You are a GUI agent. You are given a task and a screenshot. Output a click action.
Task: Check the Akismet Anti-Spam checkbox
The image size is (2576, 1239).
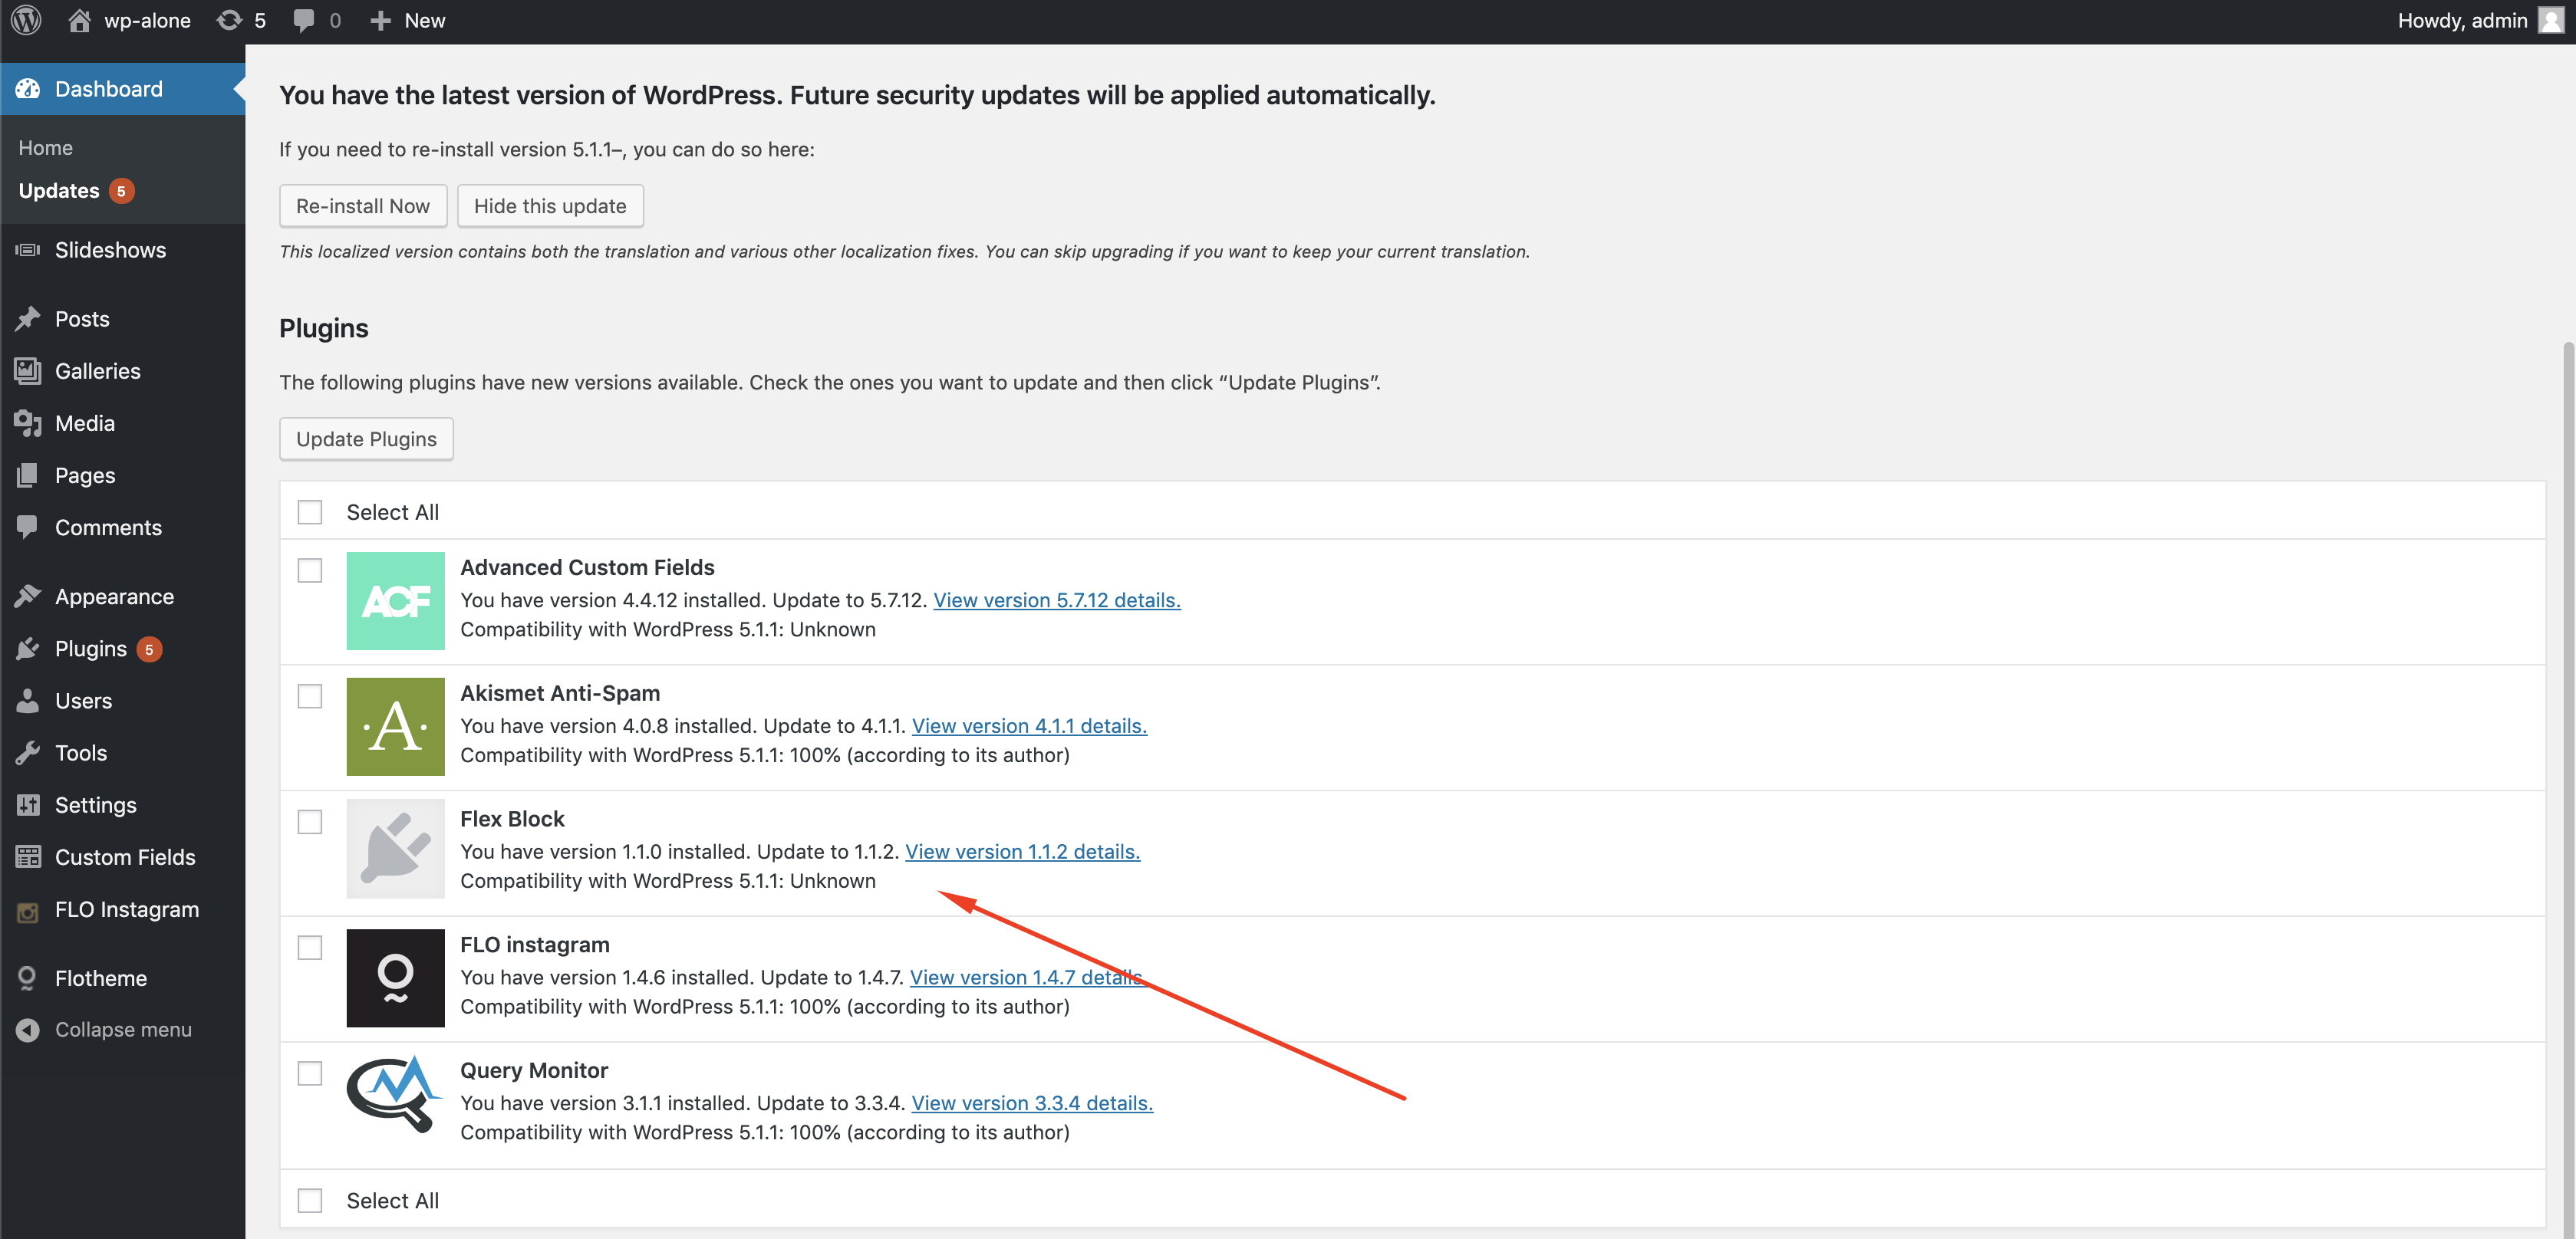coord(310,696)
